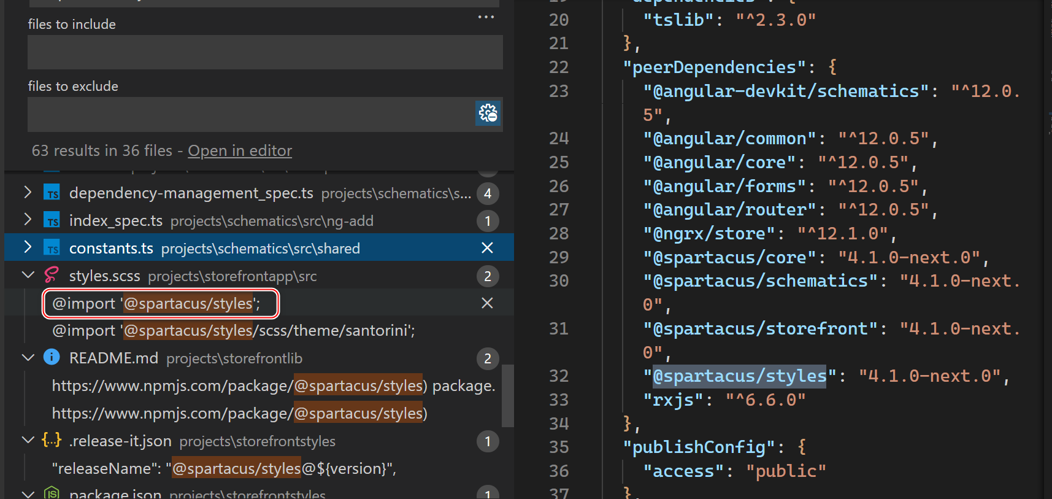Click the match count badge on README.md
Viewport: 1052px width, 499px height.
click(488, 358)
